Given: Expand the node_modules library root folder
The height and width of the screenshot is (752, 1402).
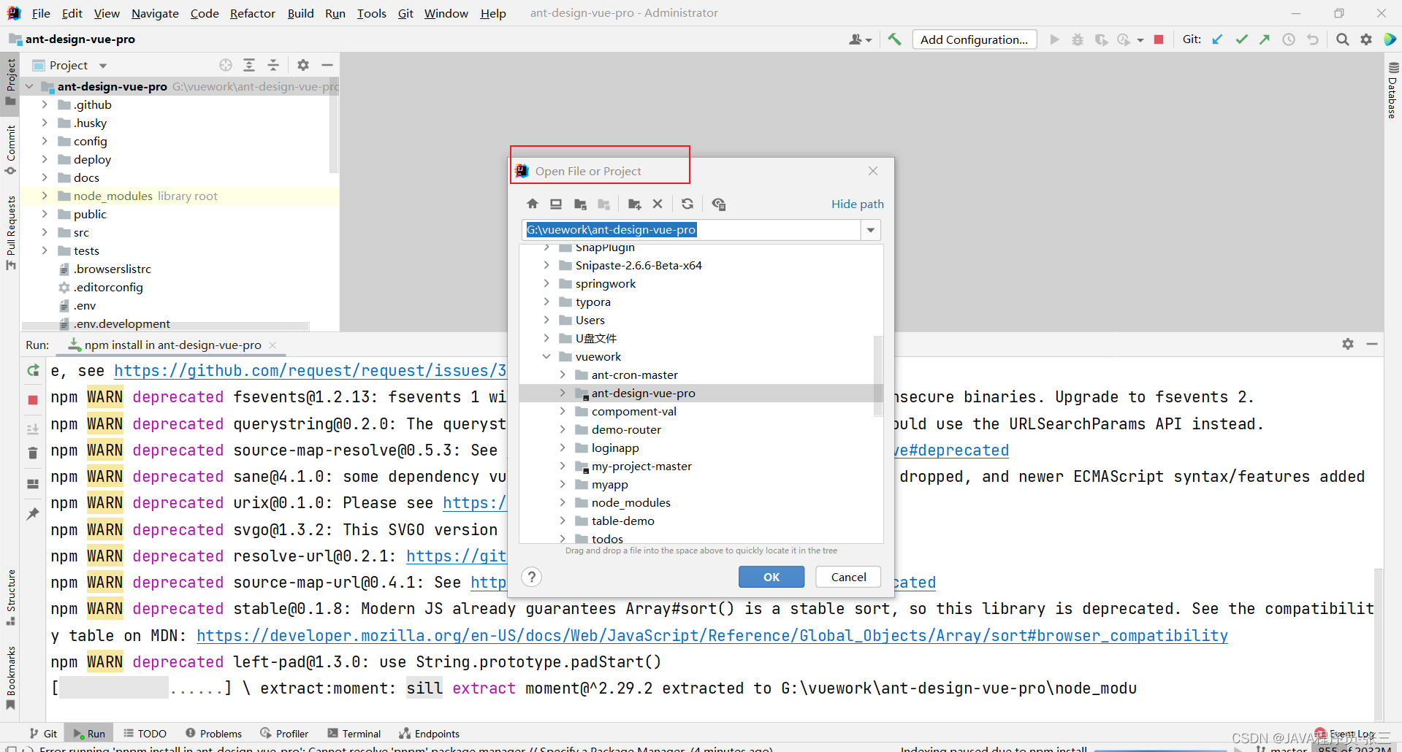Looking at the screenshot, I should click(45, 196).
